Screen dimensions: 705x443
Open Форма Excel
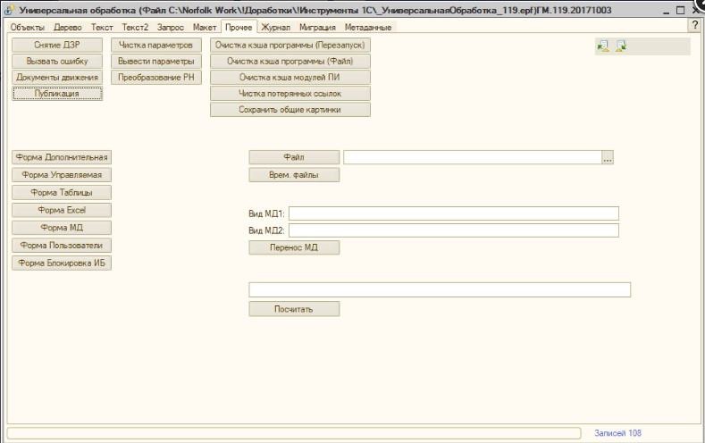pos(62,210)
